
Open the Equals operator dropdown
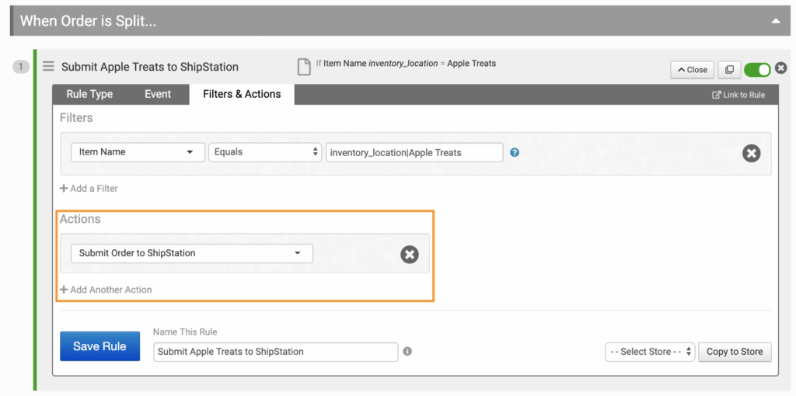[264, 152]
